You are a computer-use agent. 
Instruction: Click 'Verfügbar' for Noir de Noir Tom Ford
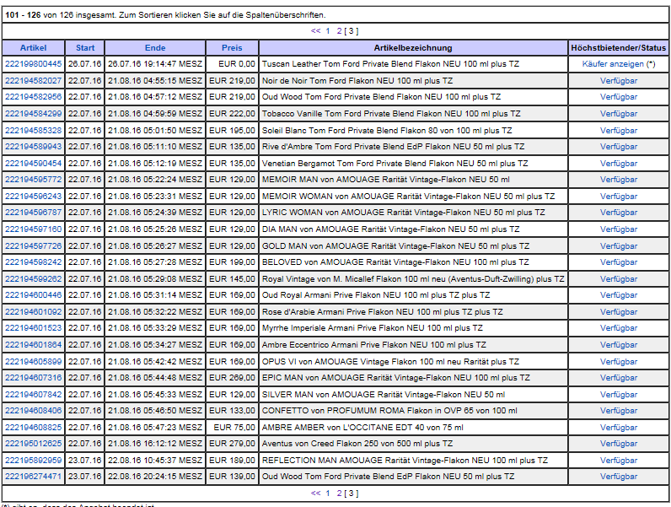click(x=619, y=80)
